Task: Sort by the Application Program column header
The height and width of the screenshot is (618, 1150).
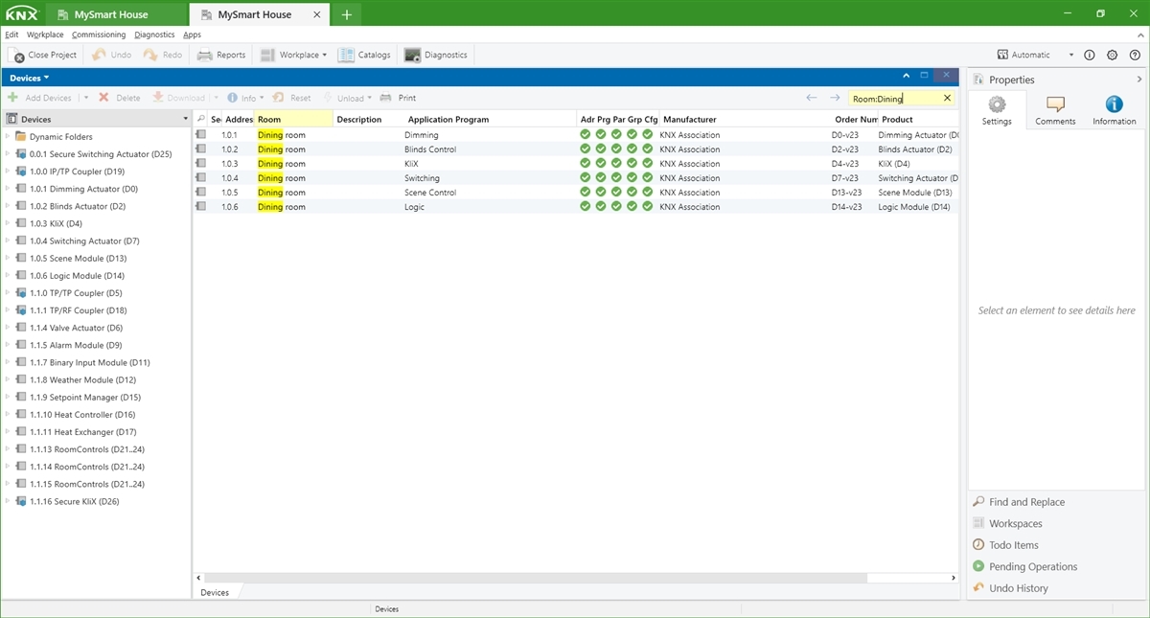Action: (491, 119)
